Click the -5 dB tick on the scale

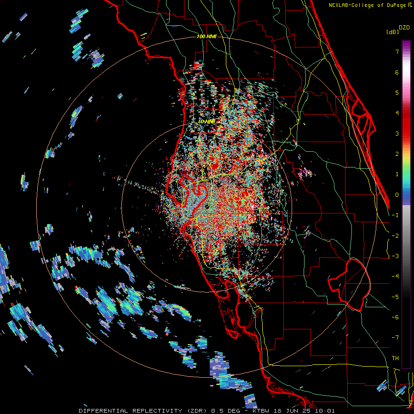tap(395, 297)
